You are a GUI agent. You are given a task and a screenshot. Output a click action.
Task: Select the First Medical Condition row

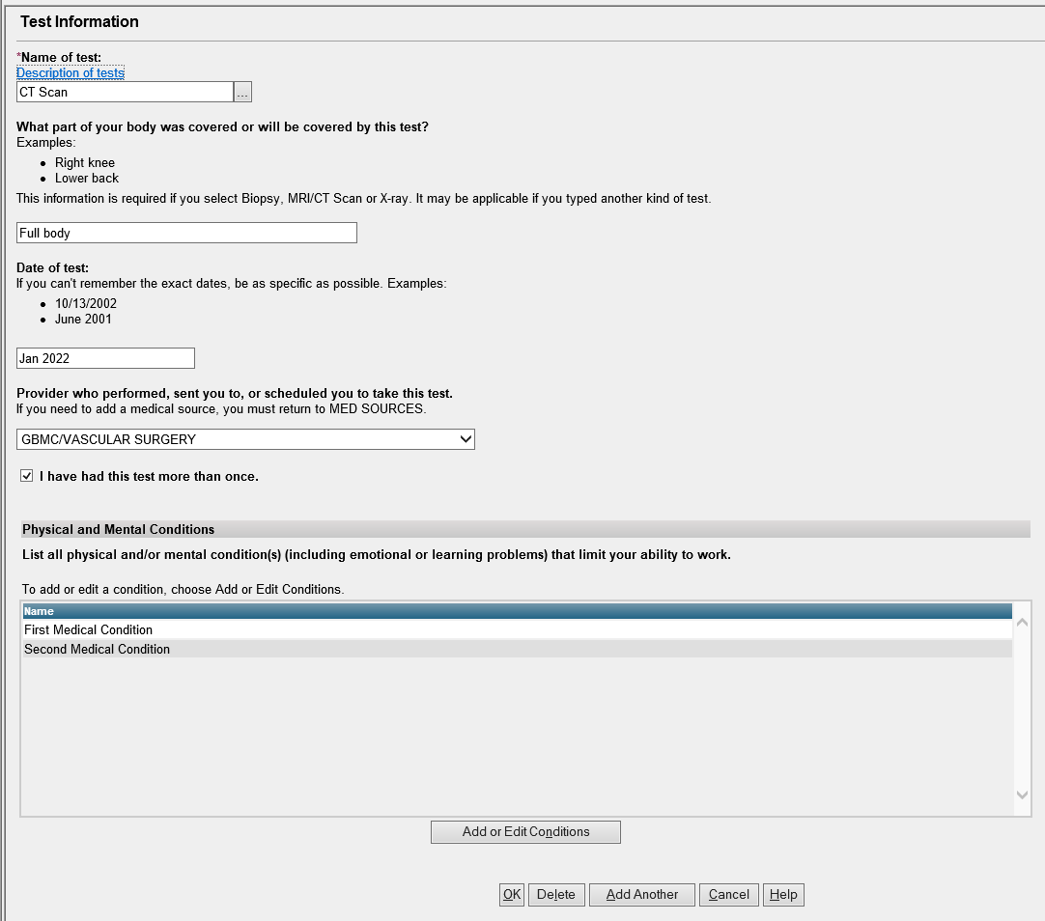point(517,629)
